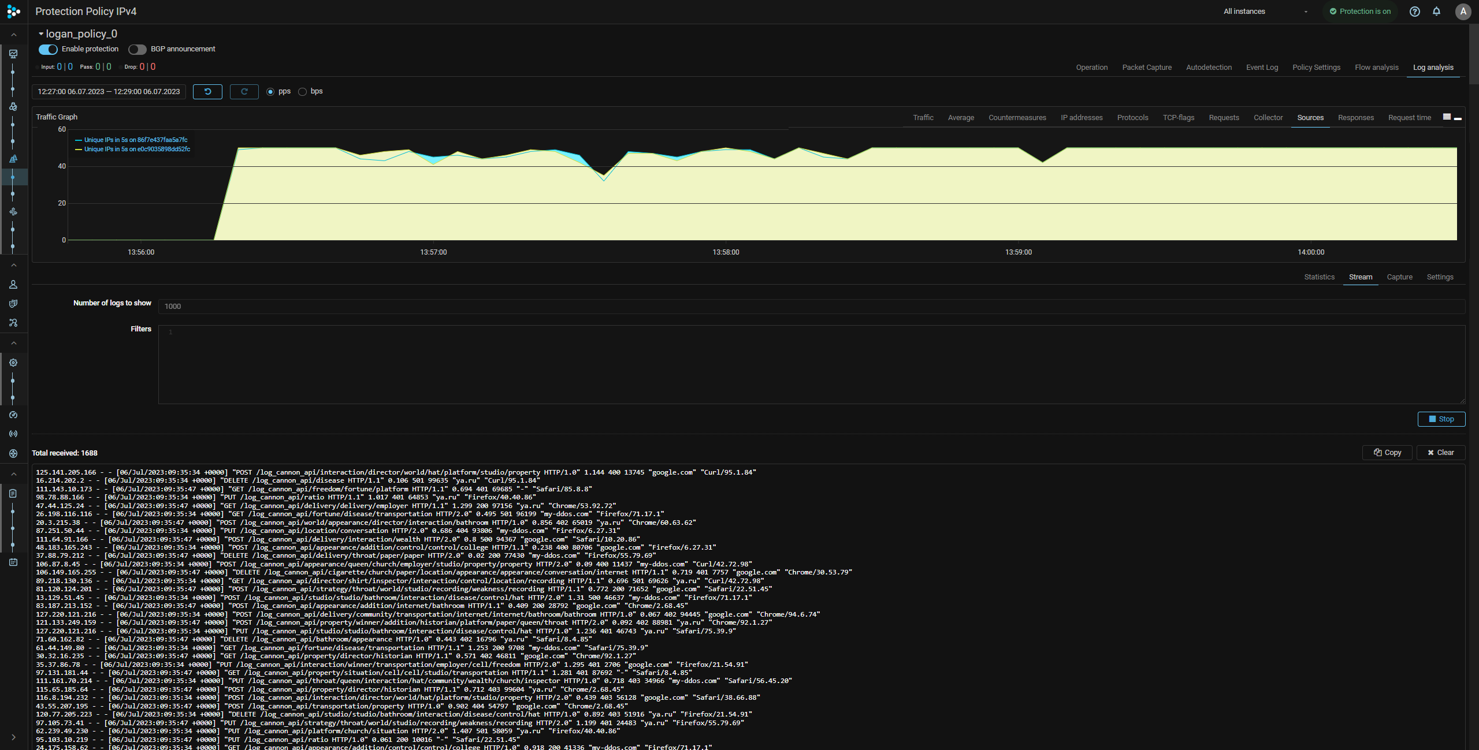The width and height of the screenshot is (1479, 750).
Task: Open the help question mark icon
Action: click(x=1414, y=12)
